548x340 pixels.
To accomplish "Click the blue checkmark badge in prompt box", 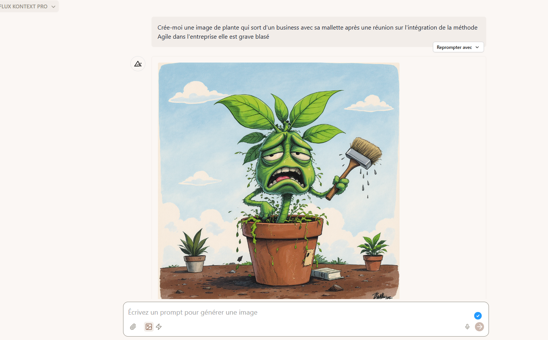I will pyautogui.click(x=478, y=316).
